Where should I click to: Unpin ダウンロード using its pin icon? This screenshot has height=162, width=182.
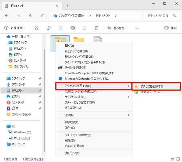[x=40, y=84]
